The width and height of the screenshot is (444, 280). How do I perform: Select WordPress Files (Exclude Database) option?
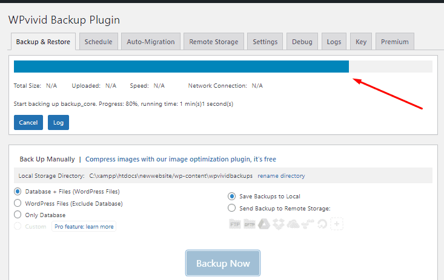[18, 203]
